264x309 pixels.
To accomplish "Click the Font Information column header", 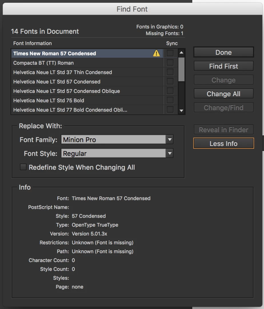I will 33,43.
